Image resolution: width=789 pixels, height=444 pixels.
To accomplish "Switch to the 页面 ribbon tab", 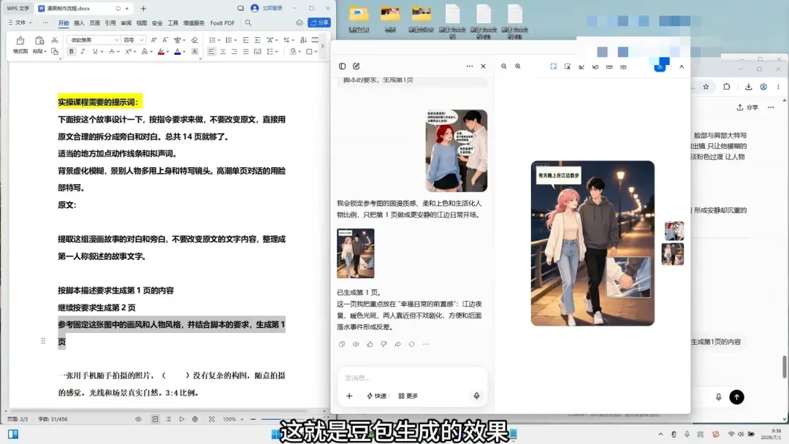I will click(x=94, y=23).
